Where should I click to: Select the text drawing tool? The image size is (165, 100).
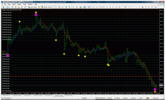tap(149, 7)
